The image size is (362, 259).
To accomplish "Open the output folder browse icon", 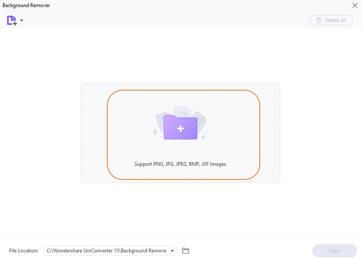I will (185, 250).
